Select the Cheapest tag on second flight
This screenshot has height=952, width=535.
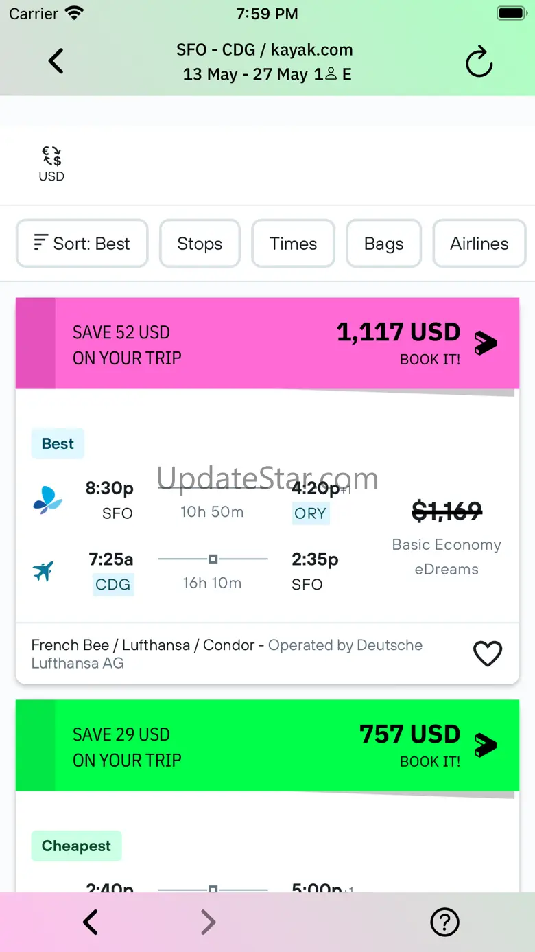[76, 846]
